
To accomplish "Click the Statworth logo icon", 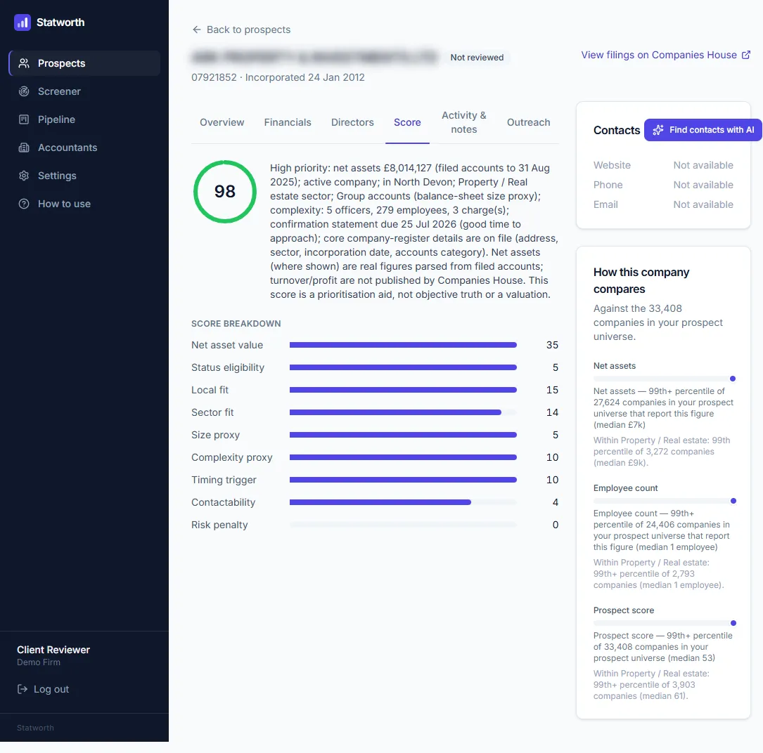I will tap(23, 22).
